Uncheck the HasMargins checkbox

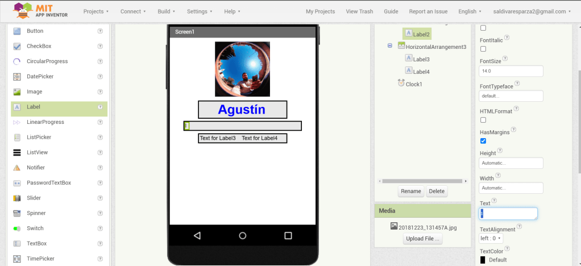483,141
